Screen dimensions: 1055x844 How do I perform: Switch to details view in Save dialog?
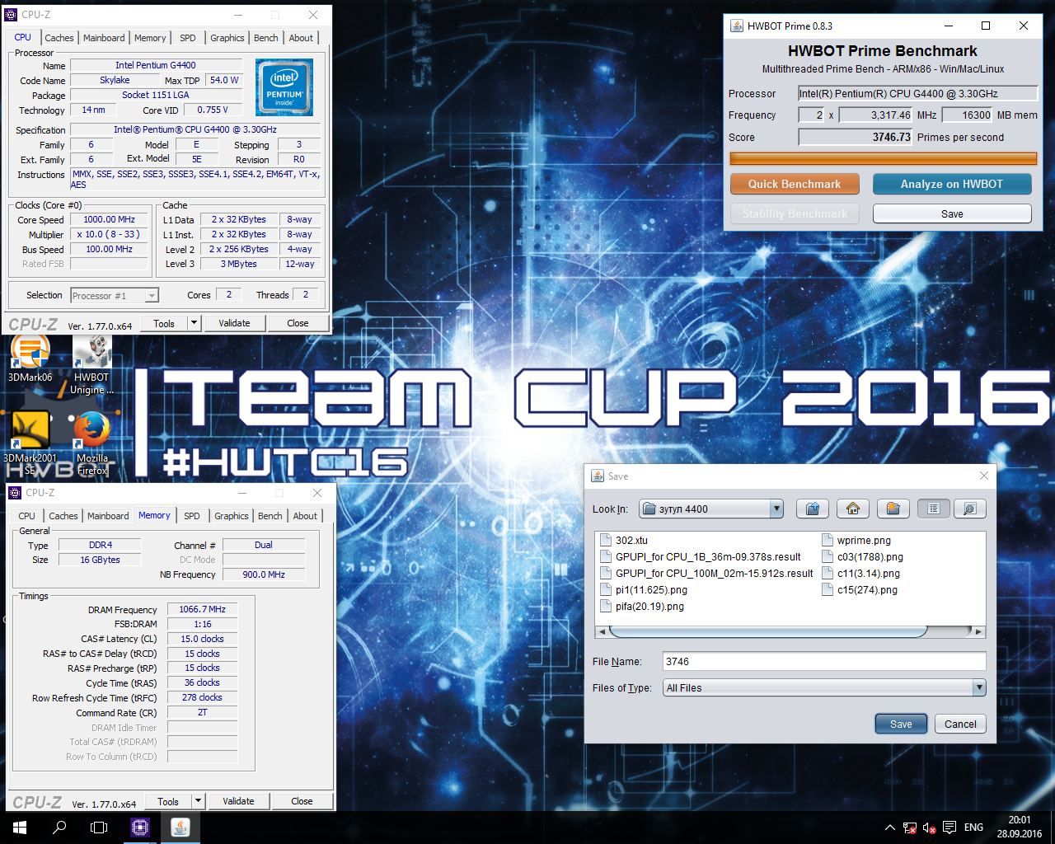(970, 509)
